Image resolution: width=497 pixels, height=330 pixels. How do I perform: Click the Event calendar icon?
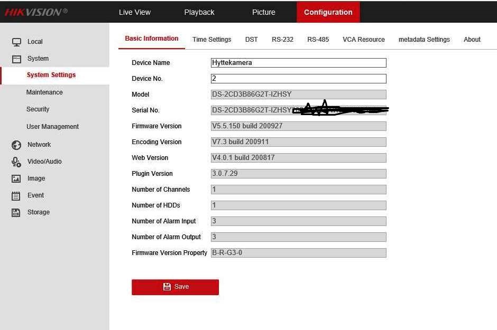click(x=16, y=196)
